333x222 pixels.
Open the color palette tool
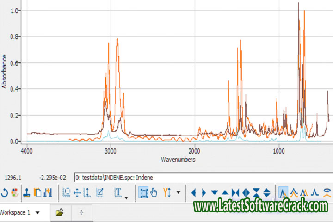coord(15,192)
